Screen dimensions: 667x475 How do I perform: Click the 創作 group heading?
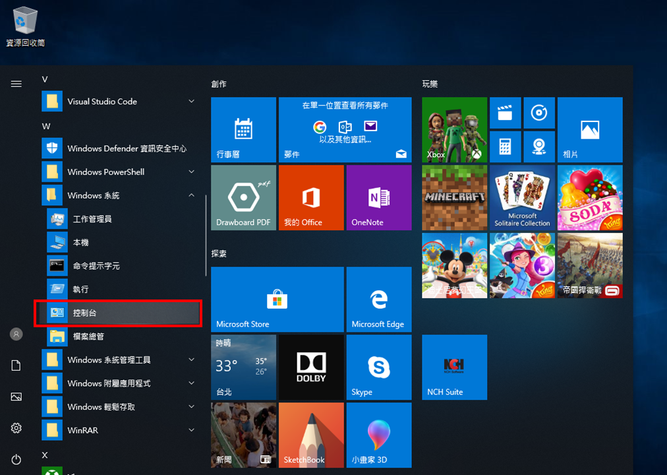click(x=219, y=84)
